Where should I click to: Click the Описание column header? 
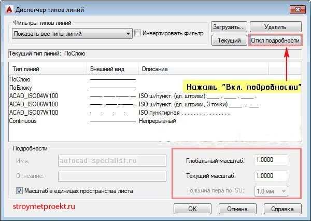click(x=203, y=69)
